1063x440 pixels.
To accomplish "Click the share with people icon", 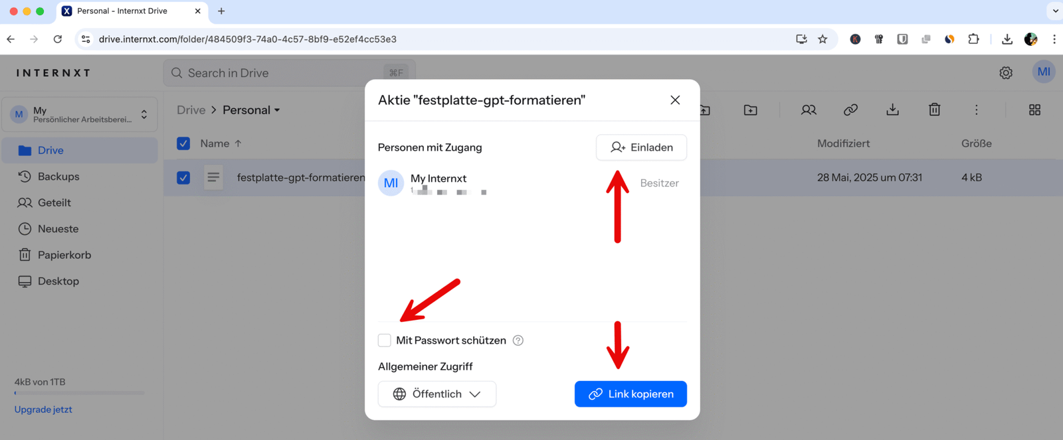I will [x=809, y=110].
